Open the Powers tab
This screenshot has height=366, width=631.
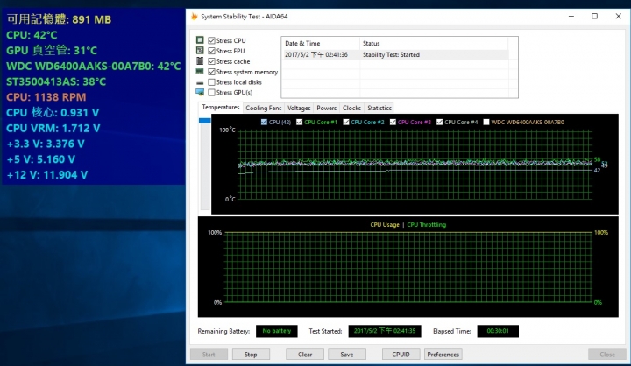click(326, 108)
